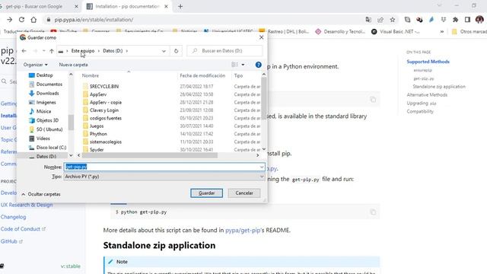This screenshot has height=274, width=487.
Task: Open the translate page icon in address bar
Action: (x=368, y=20)
